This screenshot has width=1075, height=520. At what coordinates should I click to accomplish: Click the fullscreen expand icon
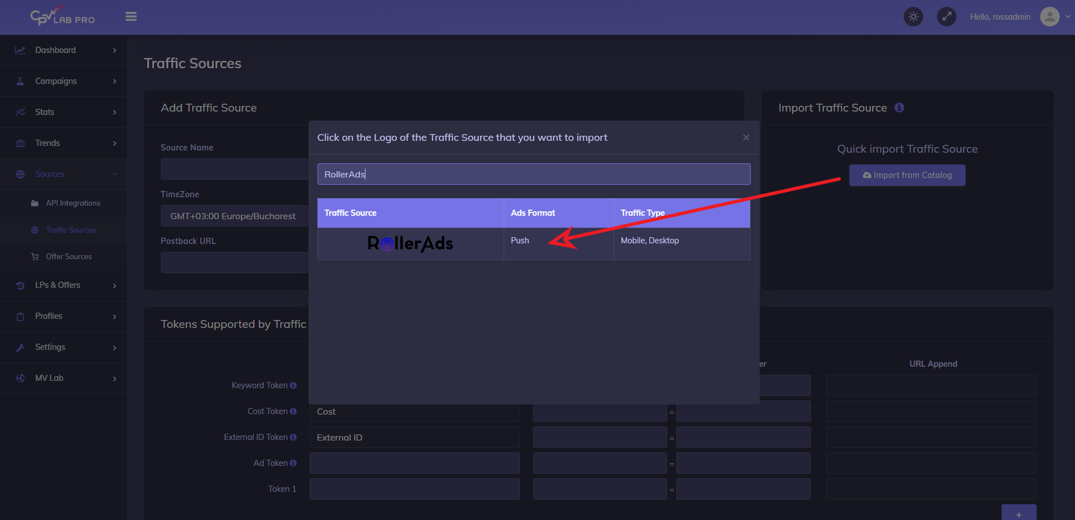(x=946, y=17)
